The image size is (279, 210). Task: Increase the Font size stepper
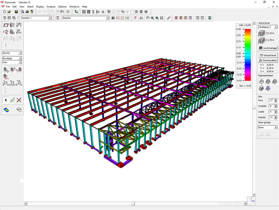coord(276,100)
